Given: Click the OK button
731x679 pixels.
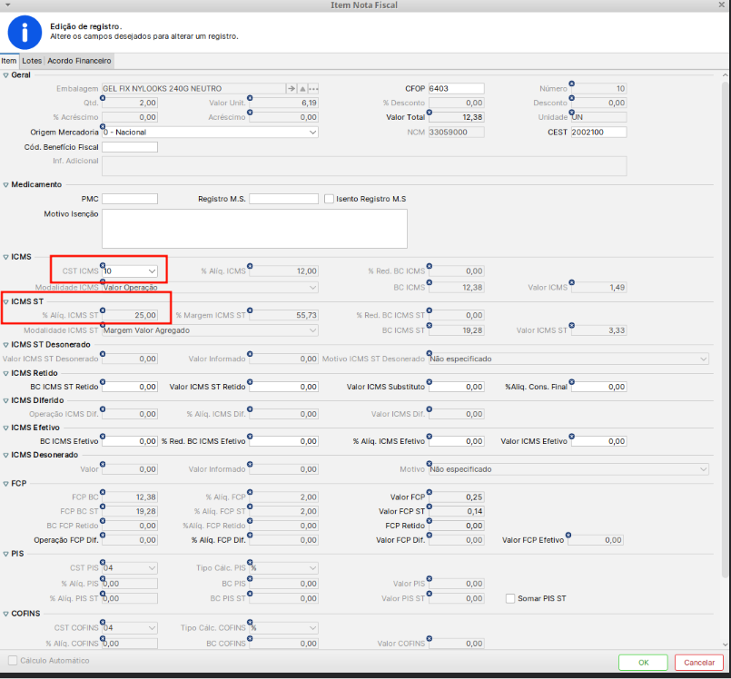Looking at the screenshot, I should pos(643,663).
